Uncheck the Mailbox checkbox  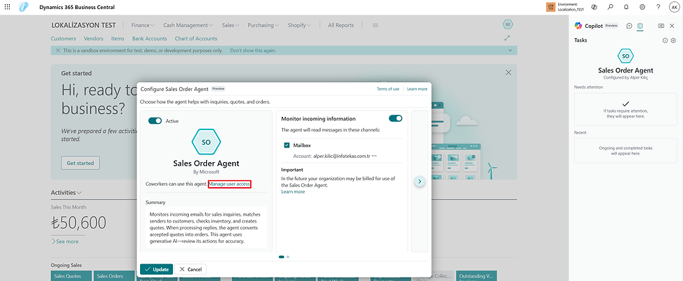[286, 145]
